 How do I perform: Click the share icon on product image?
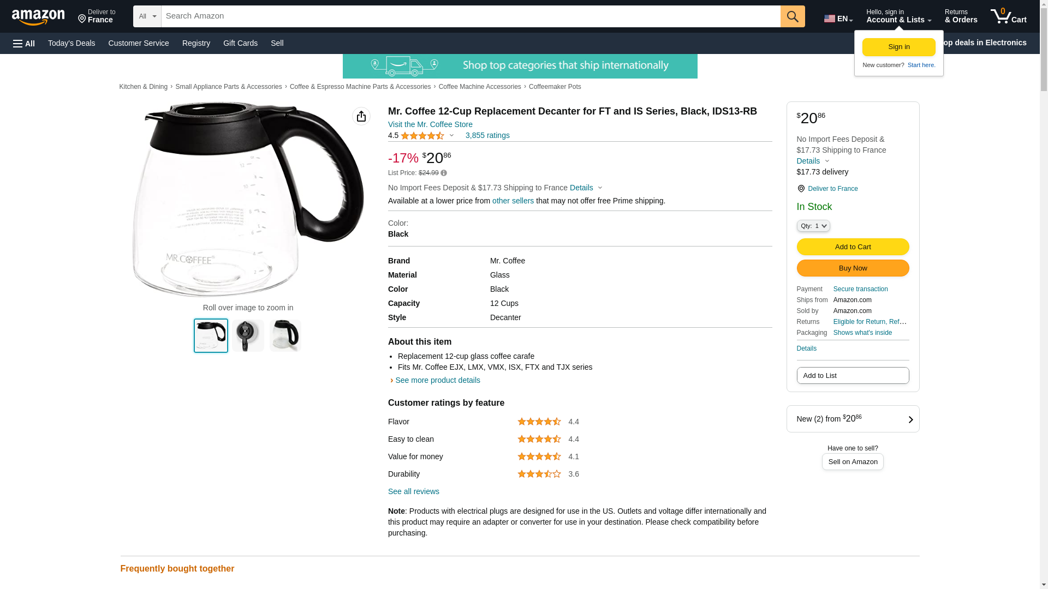pyautogui.click(x=361, y=116)
